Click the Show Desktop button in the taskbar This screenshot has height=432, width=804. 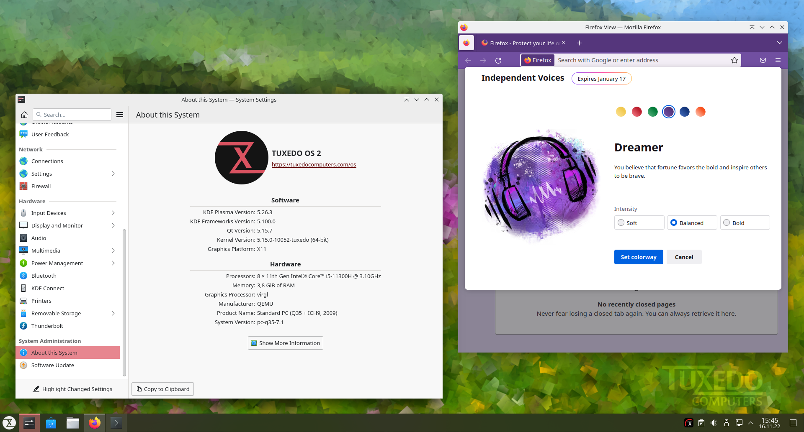793,423
